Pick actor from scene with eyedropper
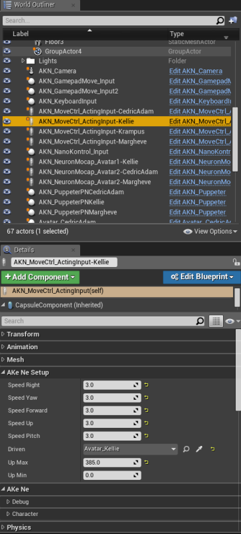This screenshot has width=241, height=534. click(x=199, y=449)
